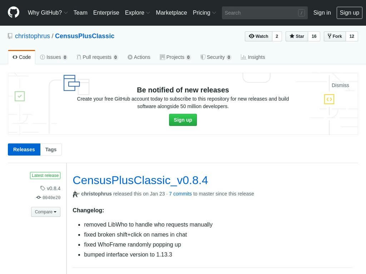Switch to the Issues tab
The height and width of the screenshot is (274, 366).
point(54,57)
